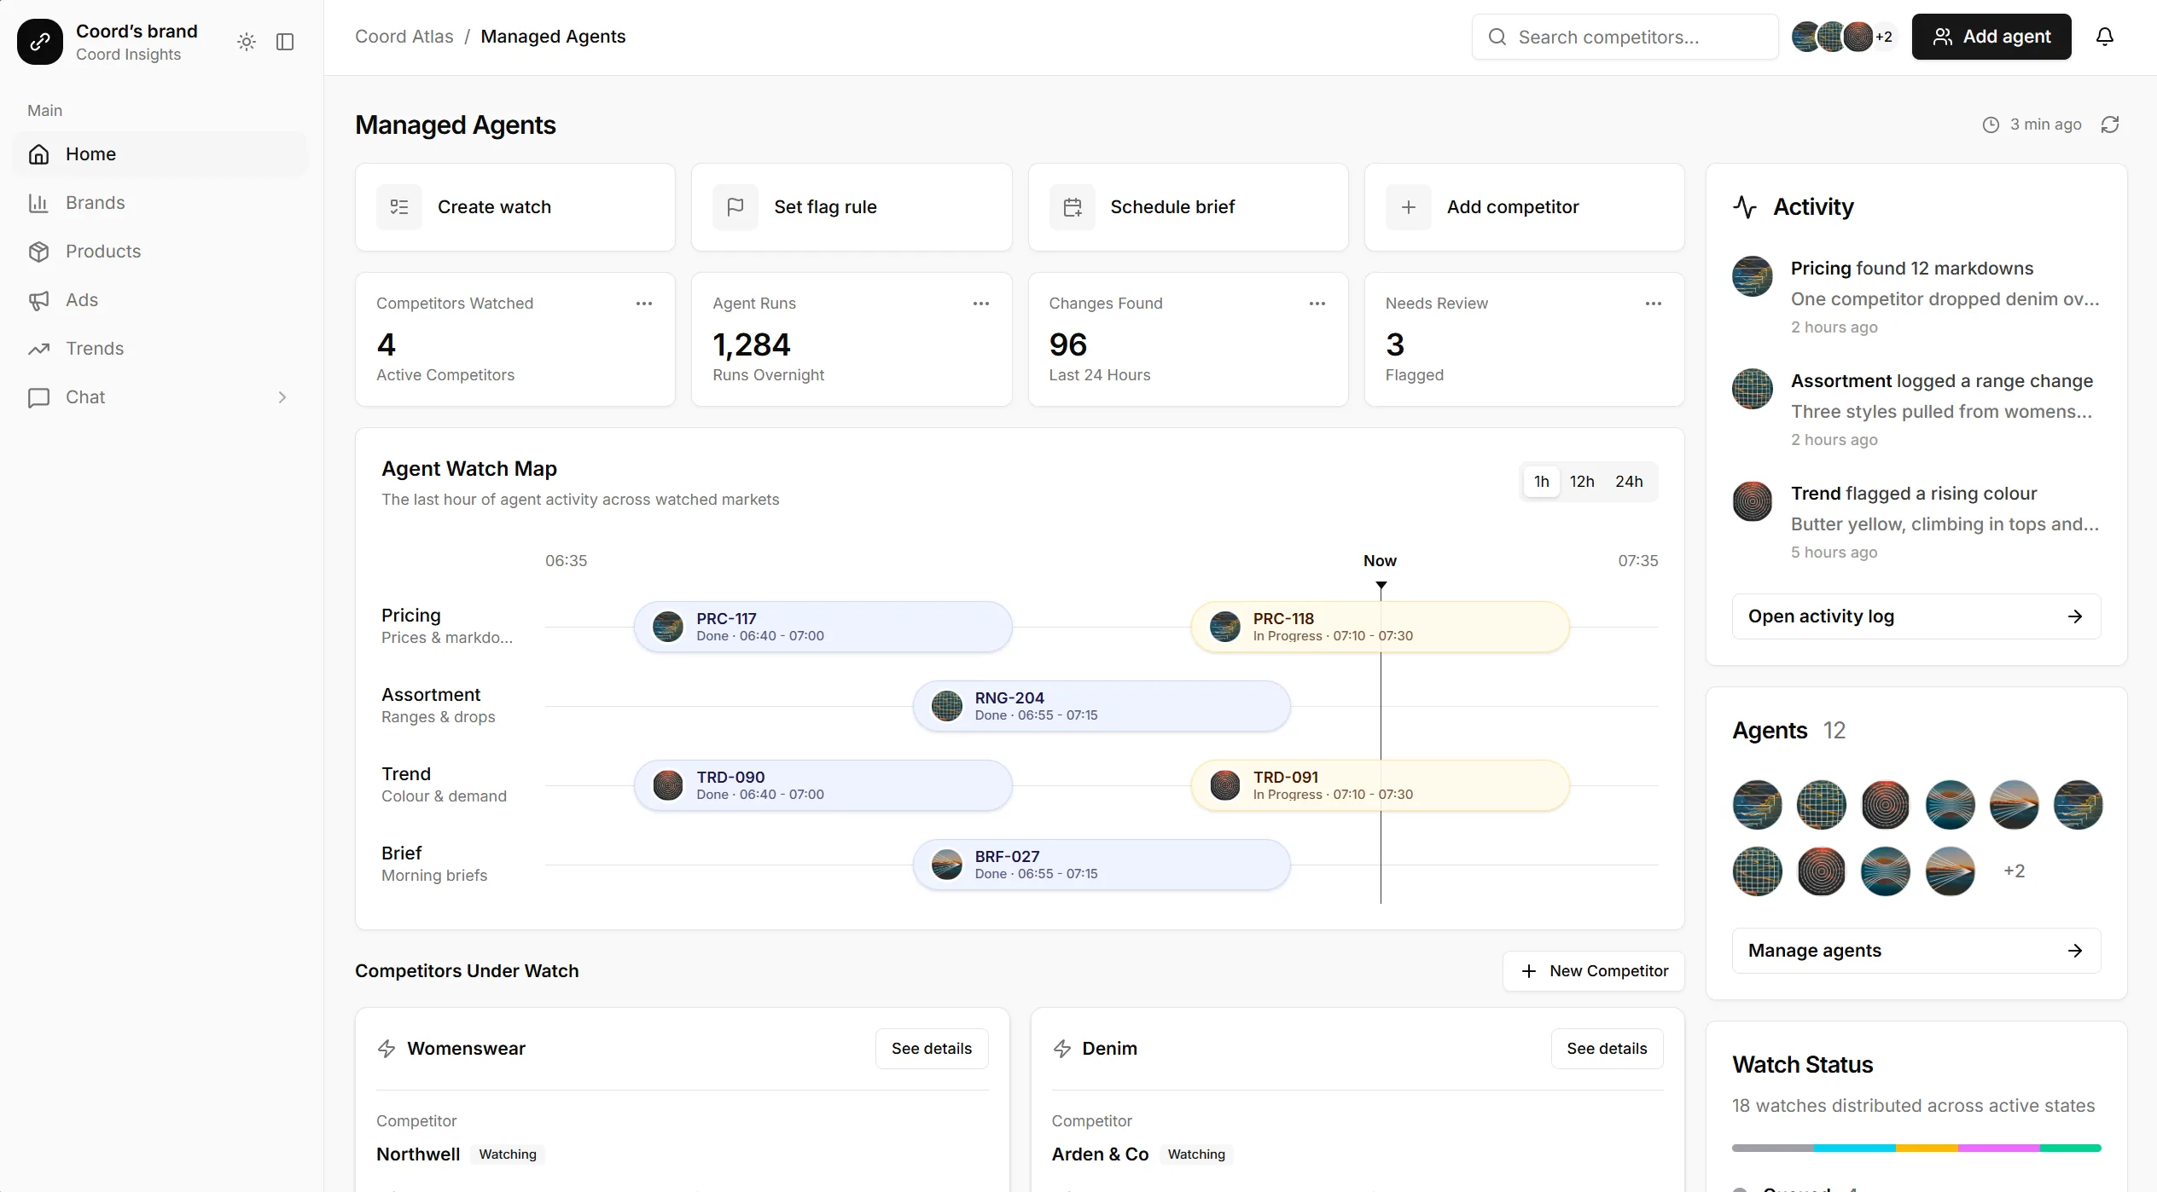Viewport: 2157px width, 1192px height.
Task: Click the New Competitor button
Action: click(x=1594, y=971)
